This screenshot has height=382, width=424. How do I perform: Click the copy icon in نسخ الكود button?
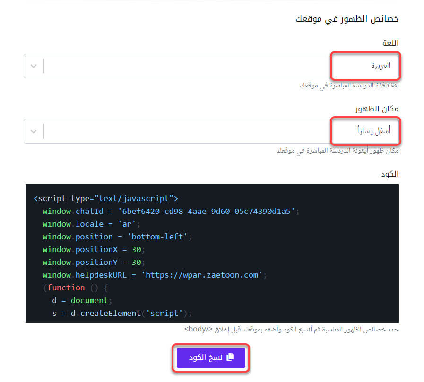pos(230,357)
